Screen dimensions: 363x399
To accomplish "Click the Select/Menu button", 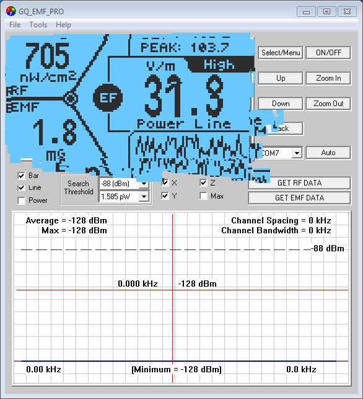I will [x=281, y=53].
